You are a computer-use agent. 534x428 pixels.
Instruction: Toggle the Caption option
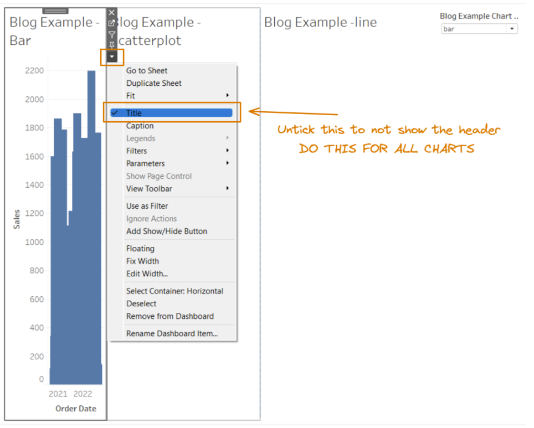[140, 126]
